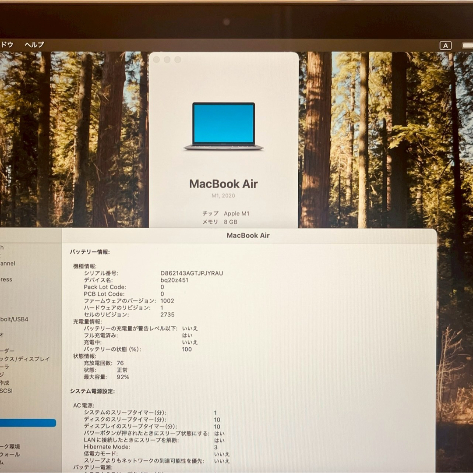Select the "M1, 2020" model subtitle

pos(223,196)
